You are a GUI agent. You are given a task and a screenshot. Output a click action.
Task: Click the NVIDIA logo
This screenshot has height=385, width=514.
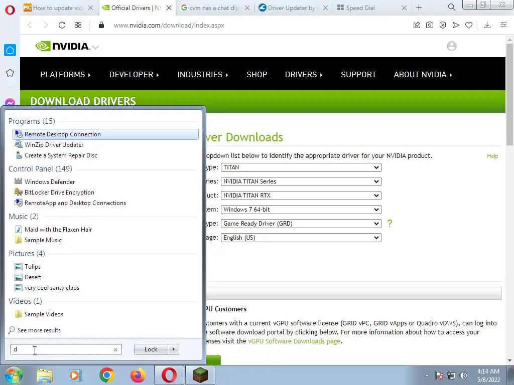coord(62,46)
